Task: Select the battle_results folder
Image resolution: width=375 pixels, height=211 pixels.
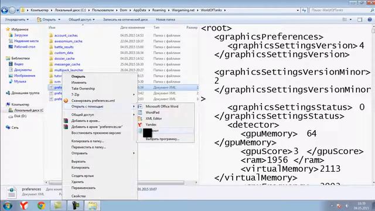Action: pos(64,47)
